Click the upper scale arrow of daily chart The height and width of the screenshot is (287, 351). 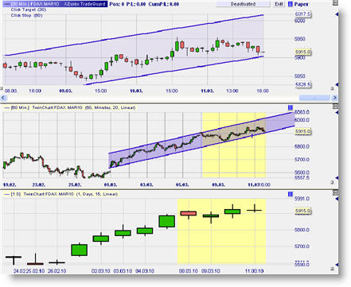coord(337,199)
